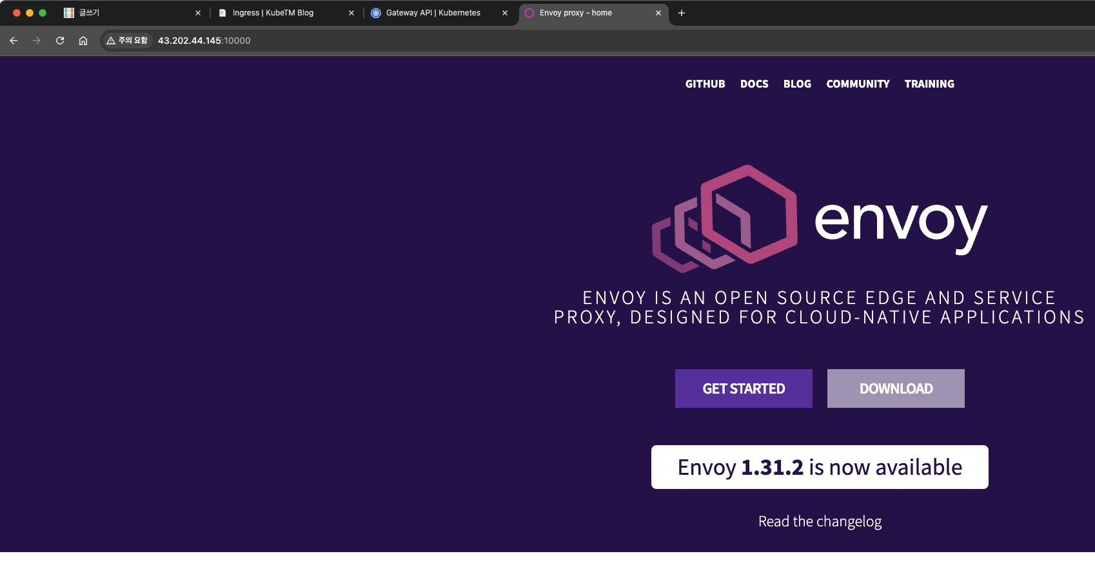Close the Ingress KubeTM Blog tab

(x=351, y=13)
